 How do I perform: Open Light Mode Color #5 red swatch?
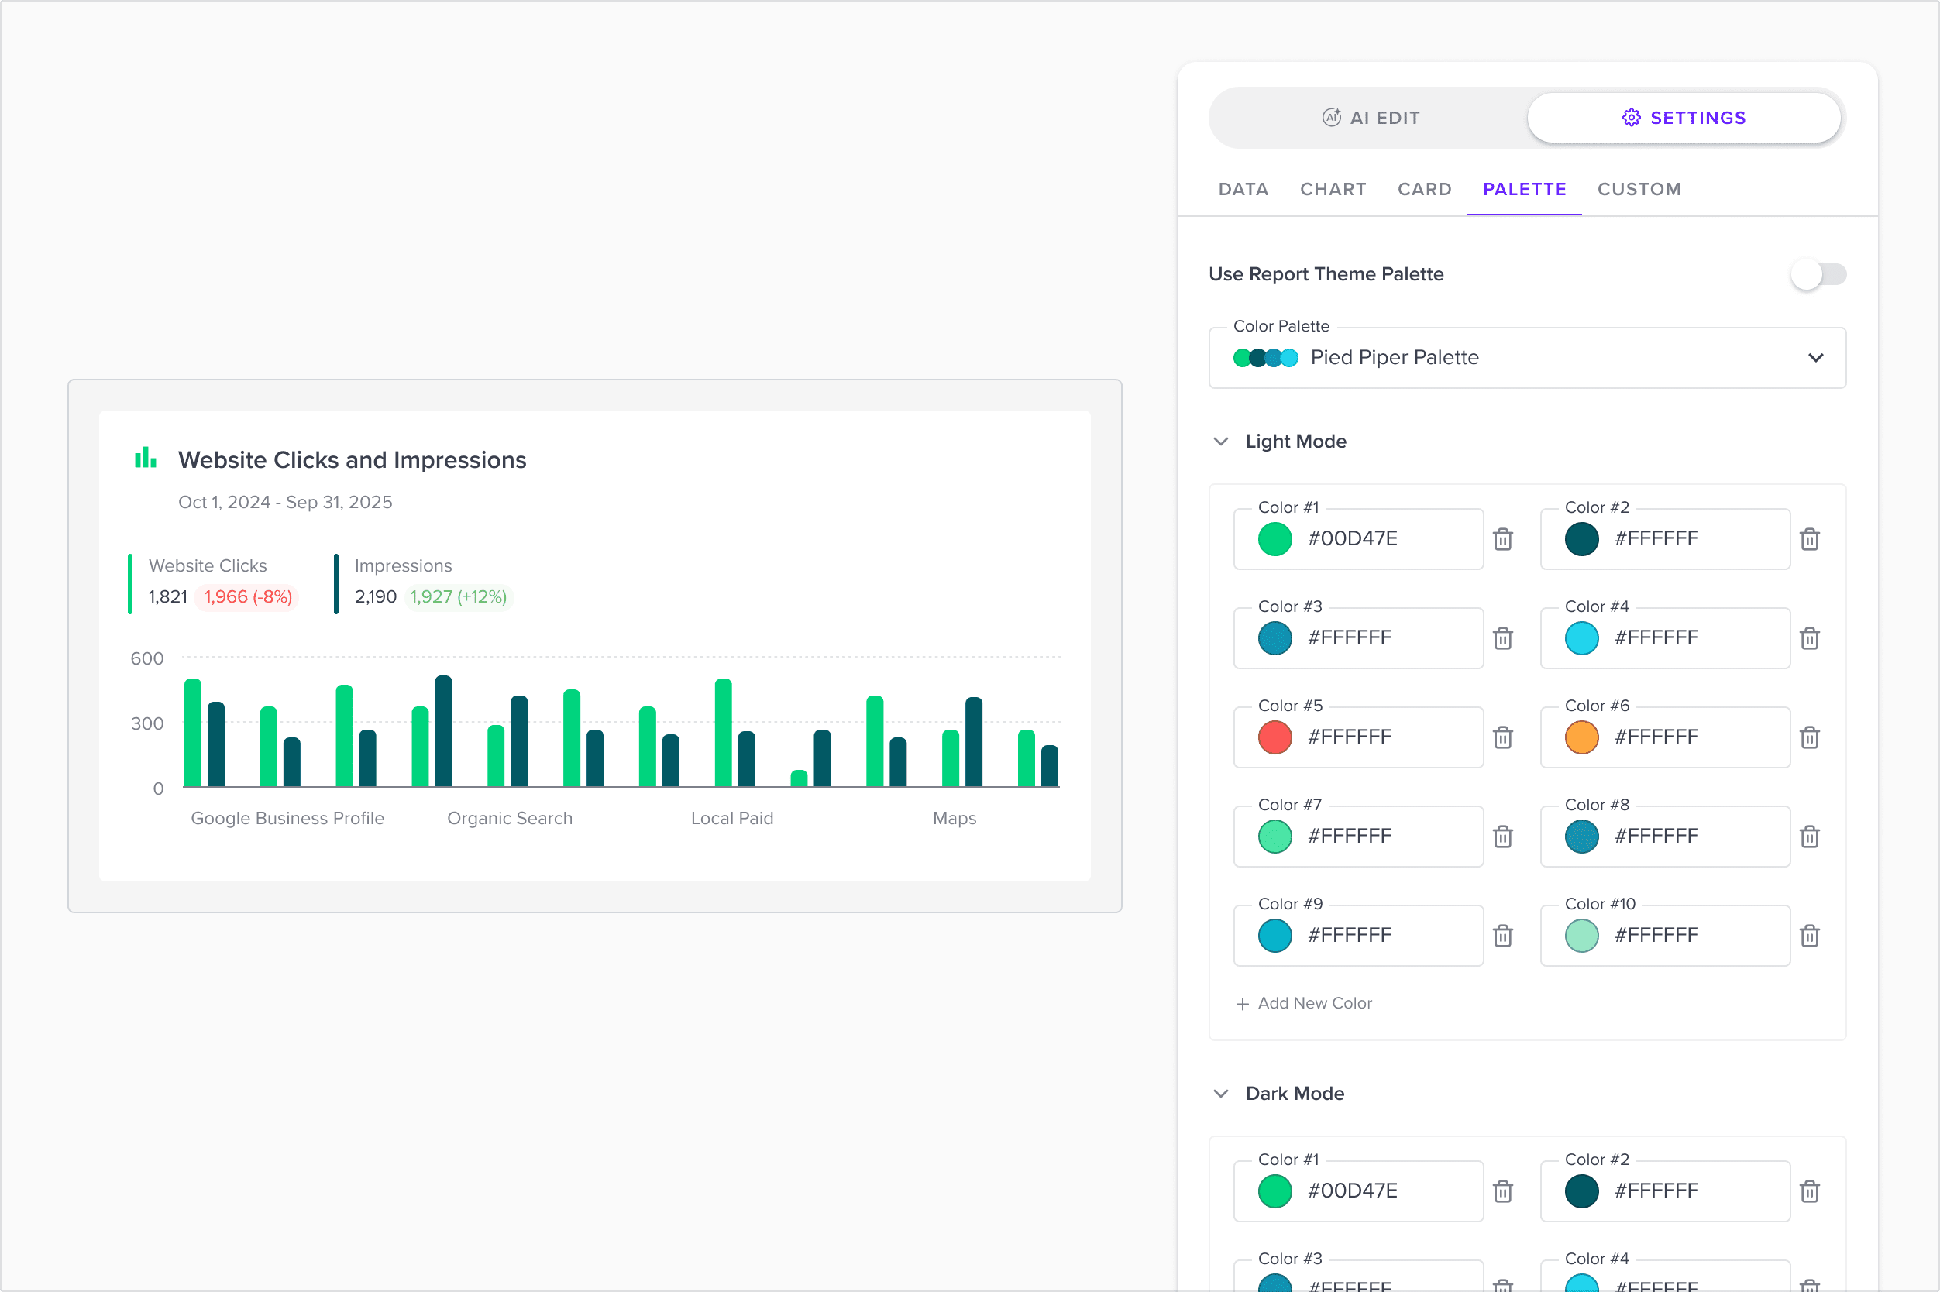[1274, 737]
